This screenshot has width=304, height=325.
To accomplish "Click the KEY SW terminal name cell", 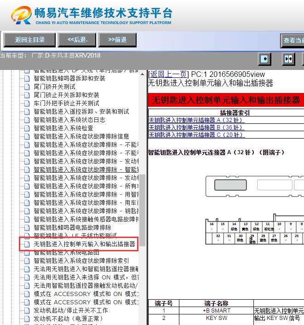I will point(217,319).
